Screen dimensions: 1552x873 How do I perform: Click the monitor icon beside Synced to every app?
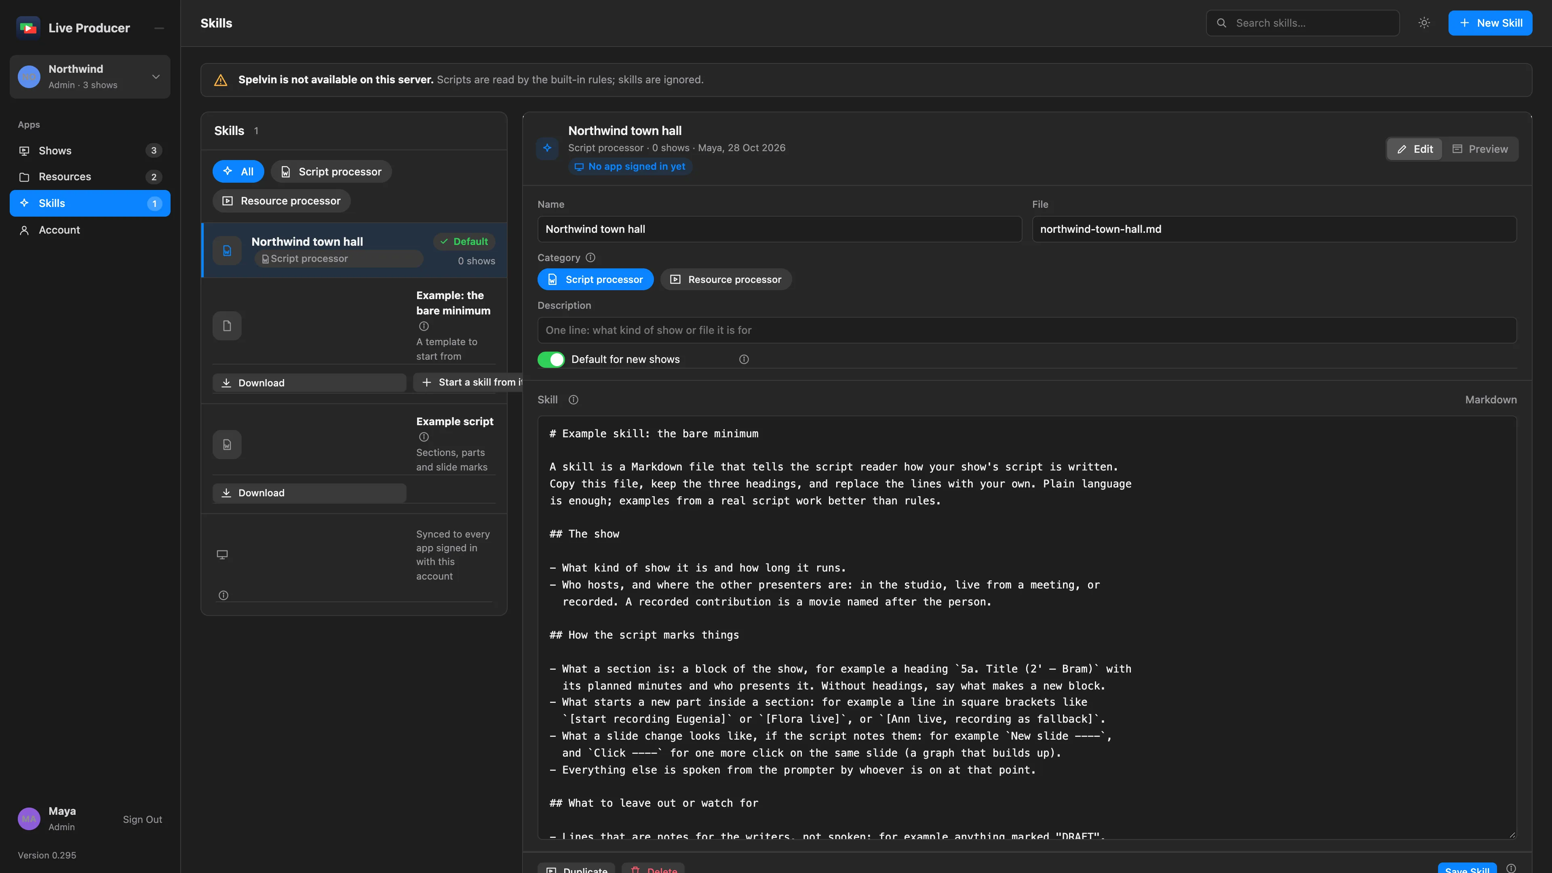(x=222, y=554)
